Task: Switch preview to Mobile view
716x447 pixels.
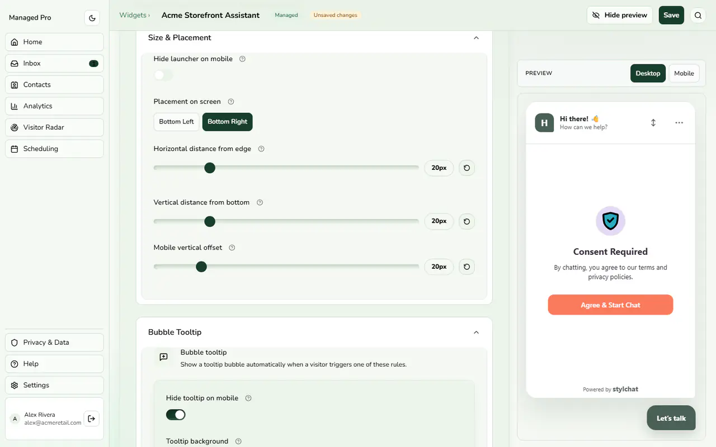Action: click(x=684, y=73)
